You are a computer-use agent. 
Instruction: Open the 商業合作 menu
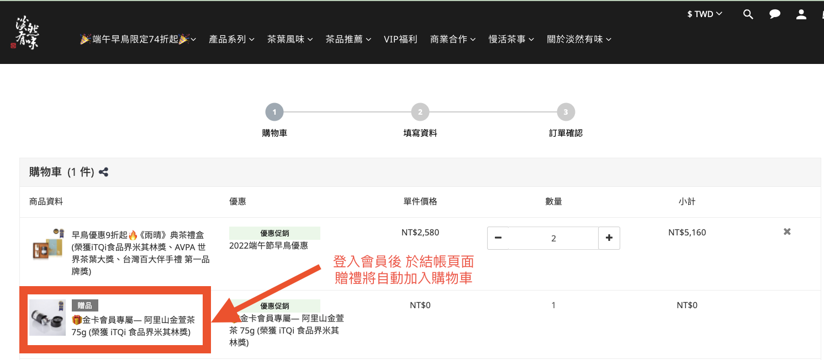click(453, 39)
